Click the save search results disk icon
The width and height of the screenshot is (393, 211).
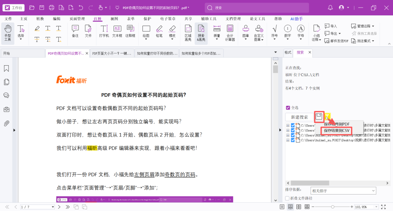[319, 117]
